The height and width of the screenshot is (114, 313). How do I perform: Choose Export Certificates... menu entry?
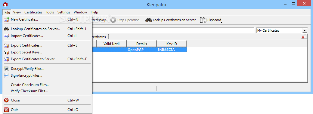pyautogui.click(x=47, y=45)
